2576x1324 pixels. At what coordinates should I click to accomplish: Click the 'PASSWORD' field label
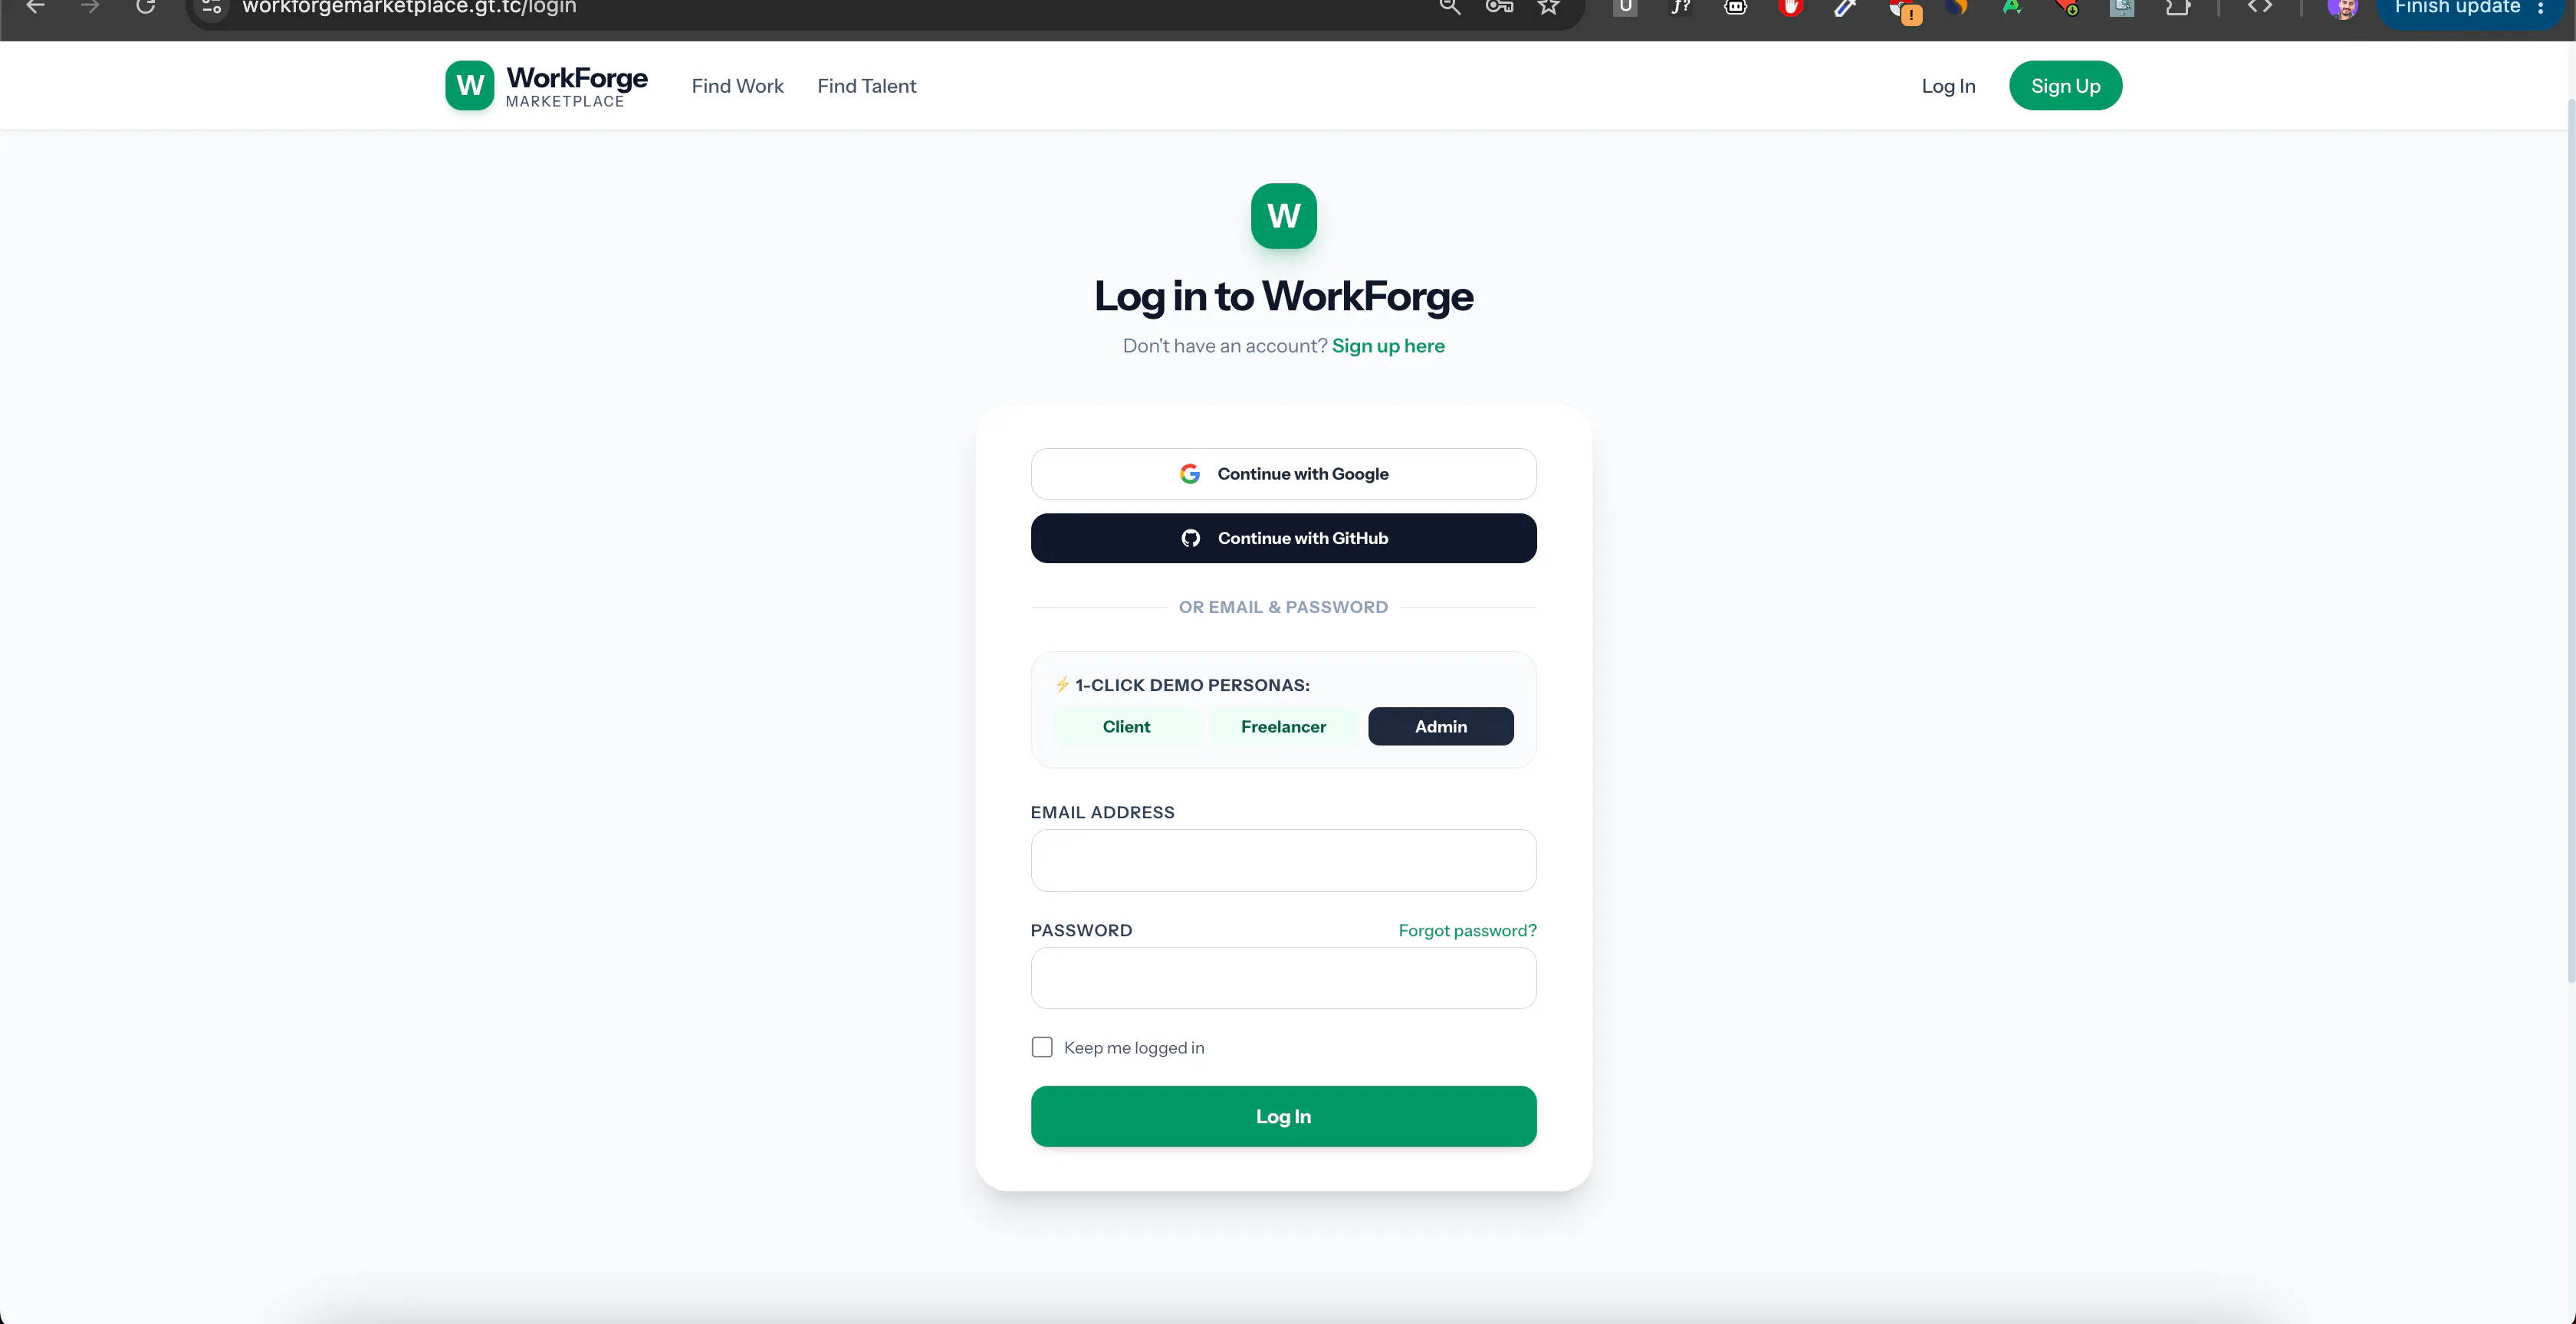[x=1082, y=930]
